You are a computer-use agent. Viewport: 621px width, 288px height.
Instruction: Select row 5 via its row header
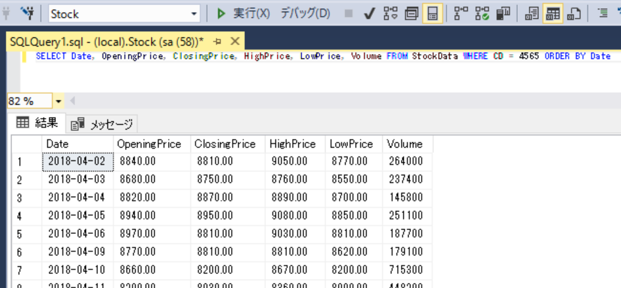[27, 235]
